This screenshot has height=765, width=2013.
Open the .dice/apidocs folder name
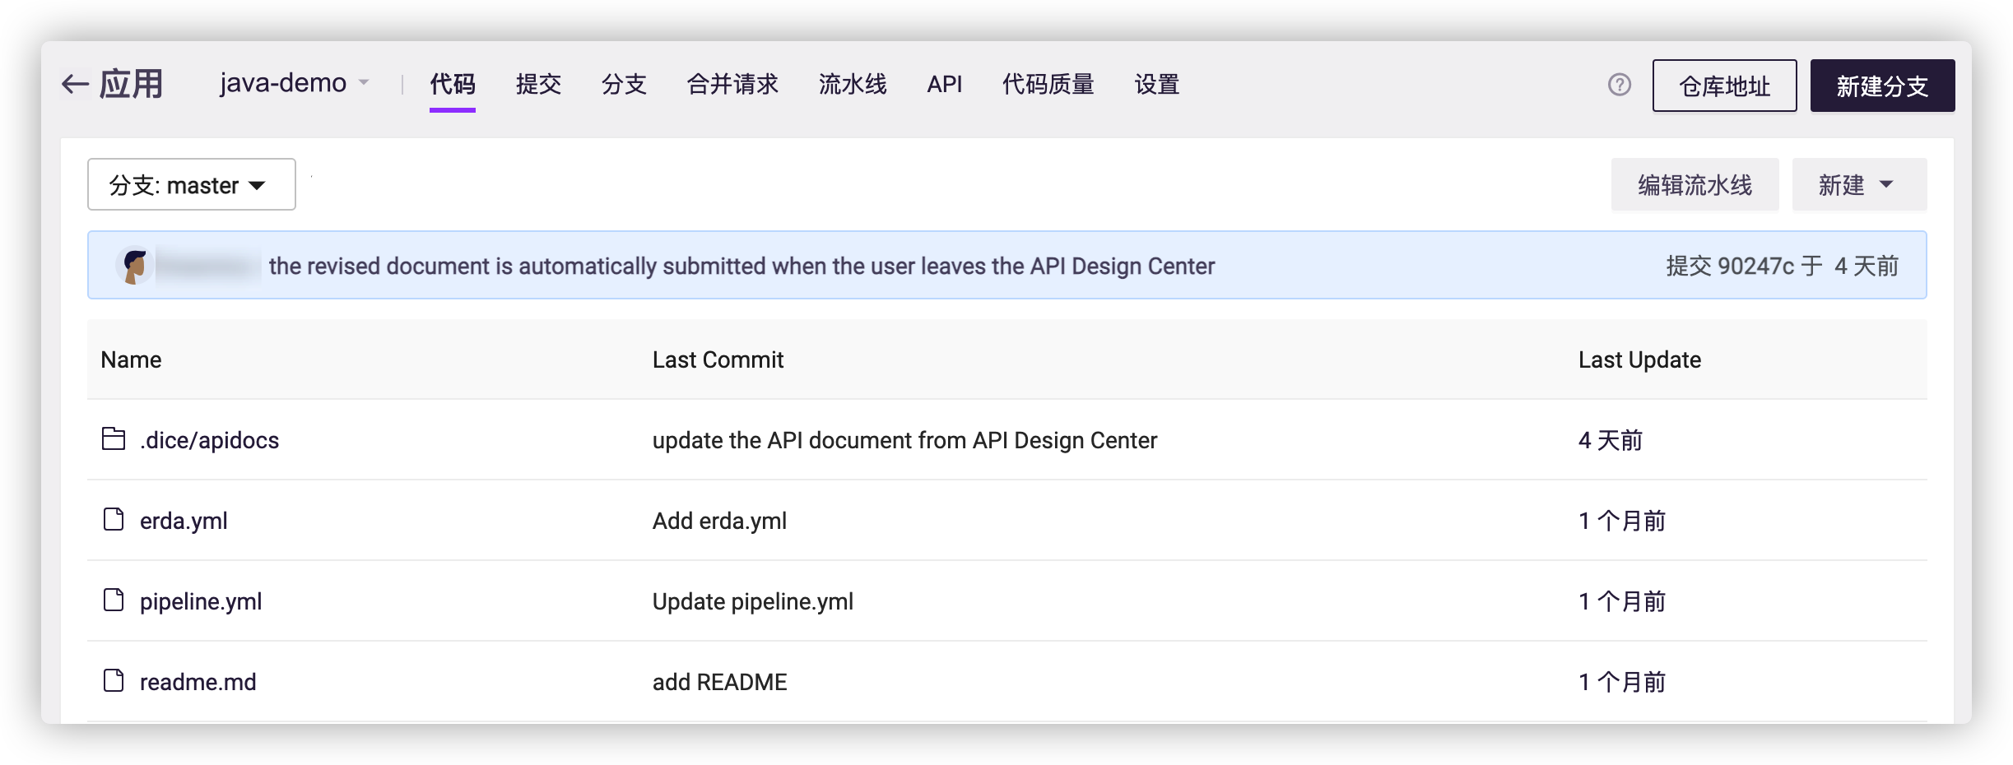coord(209,440)
